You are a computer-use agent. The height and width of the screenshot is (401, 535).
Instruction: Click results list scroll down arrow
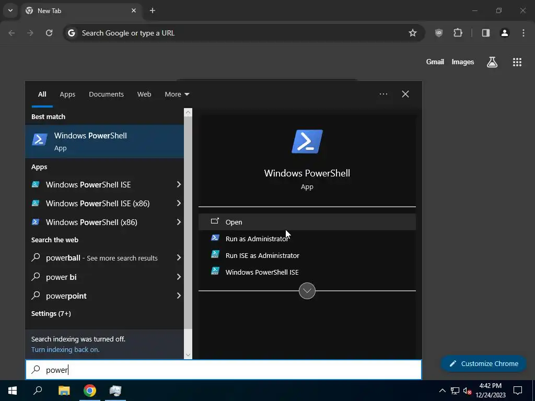pyautogui.click(x=188, y=355)
